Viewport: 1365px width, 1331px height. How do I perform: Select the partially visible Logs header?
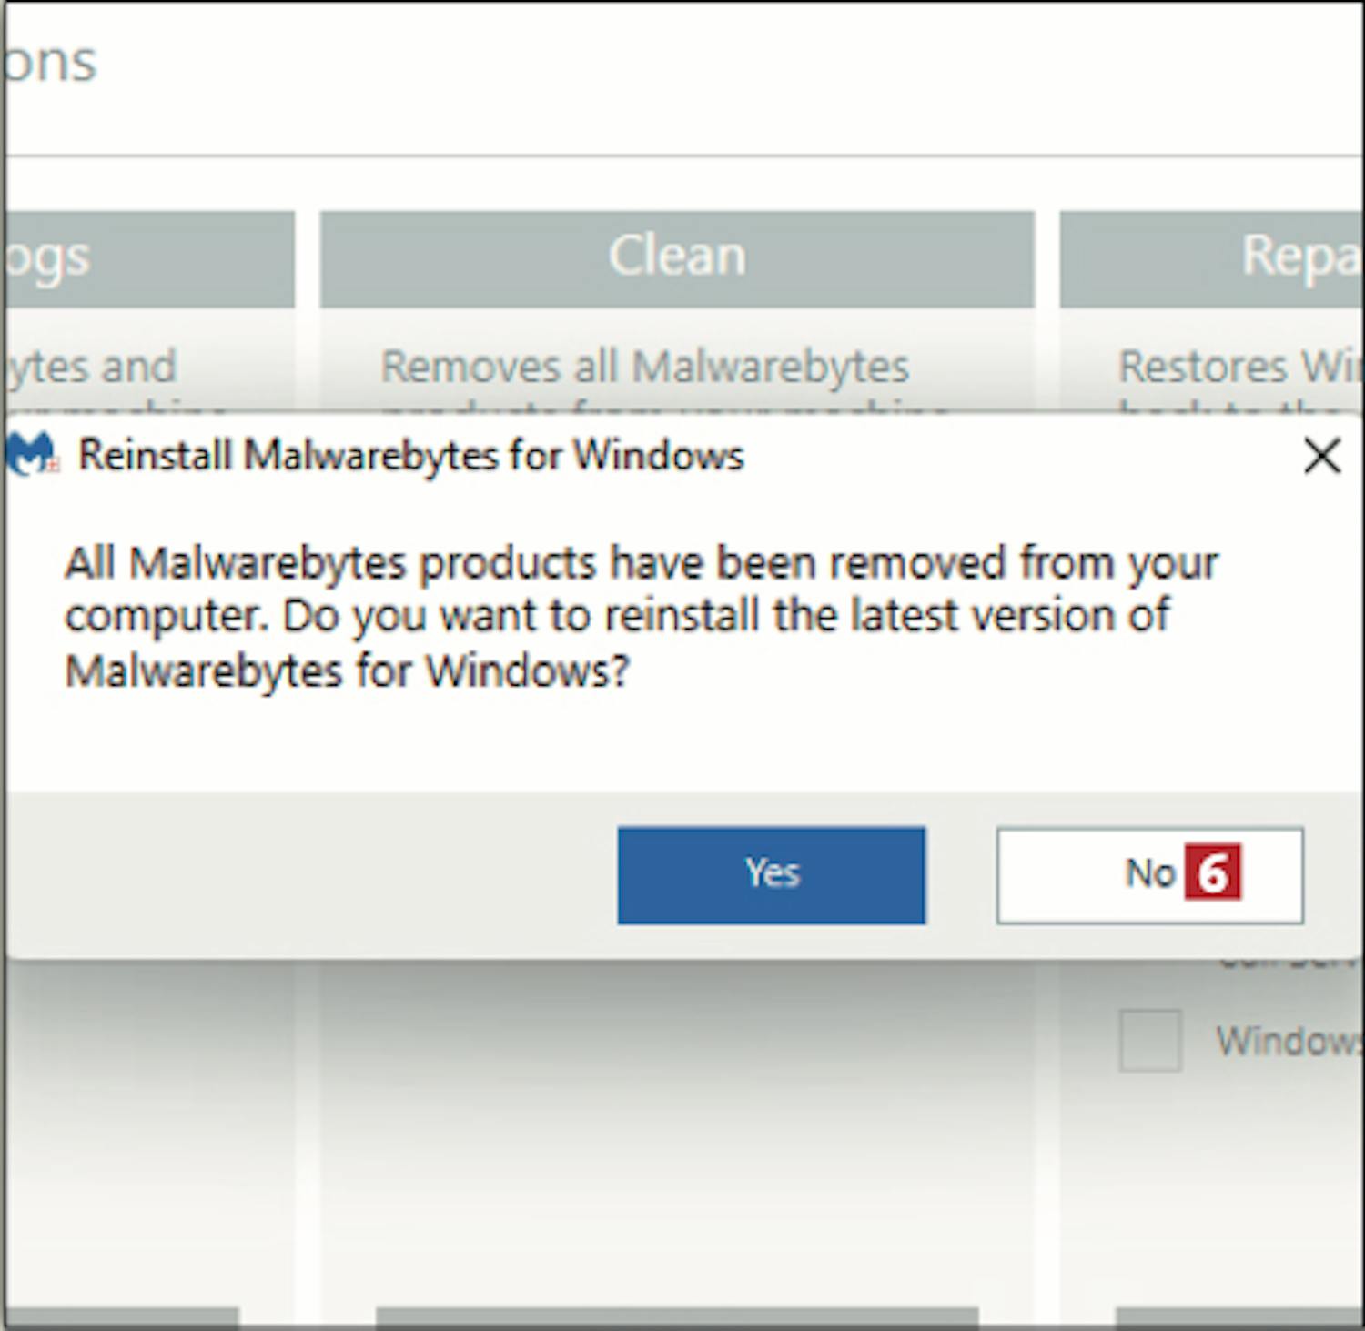pos(150,259)
